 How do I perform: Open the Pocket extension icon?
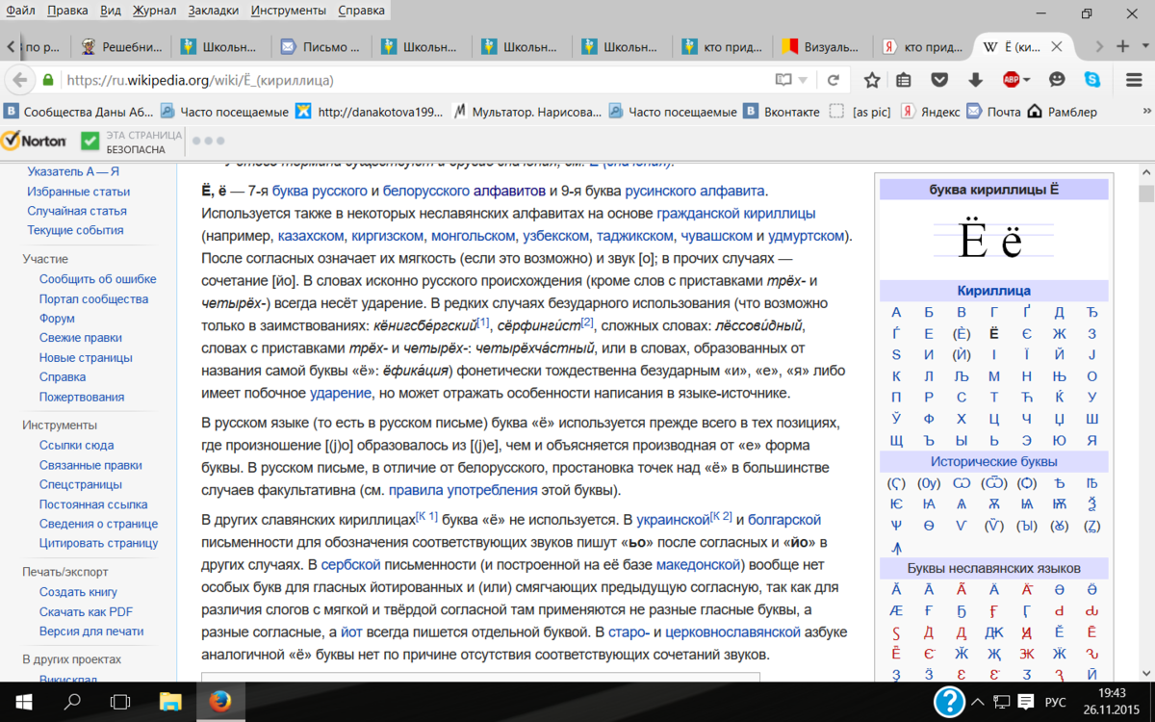pyautogui.click(x=939, y=80)
